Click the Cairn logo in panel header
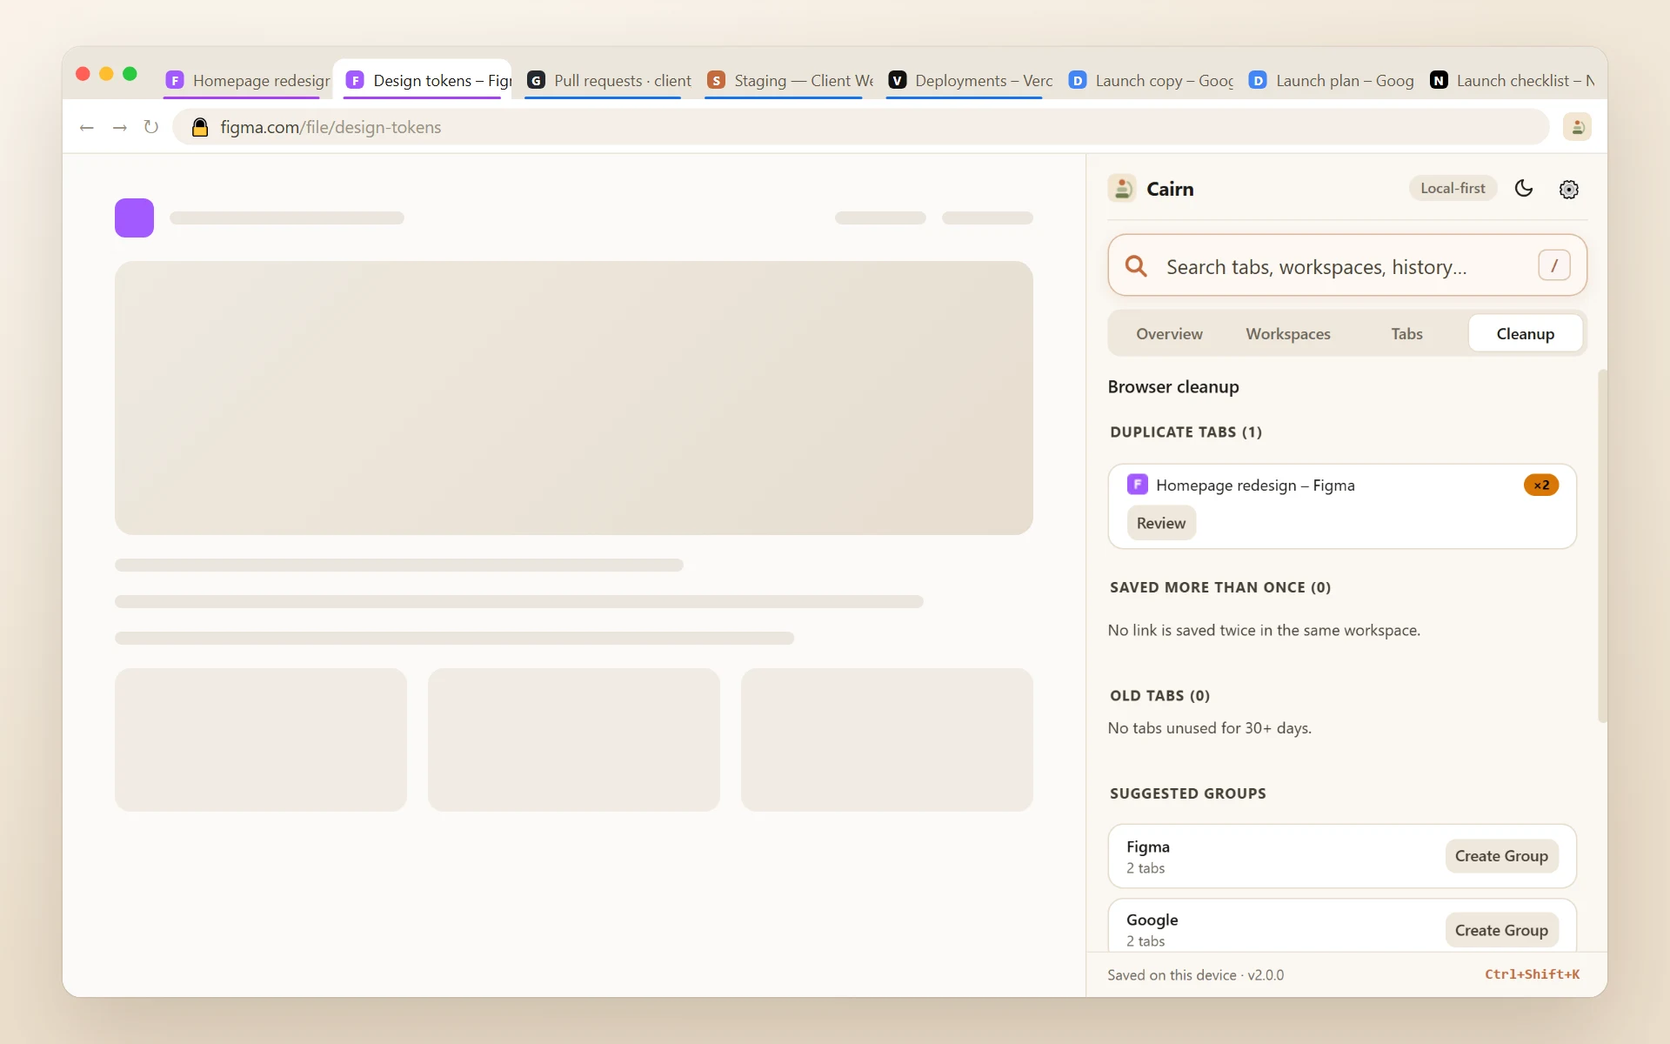This screenshot has height=1044, width=1670. tap(1122, 189)
